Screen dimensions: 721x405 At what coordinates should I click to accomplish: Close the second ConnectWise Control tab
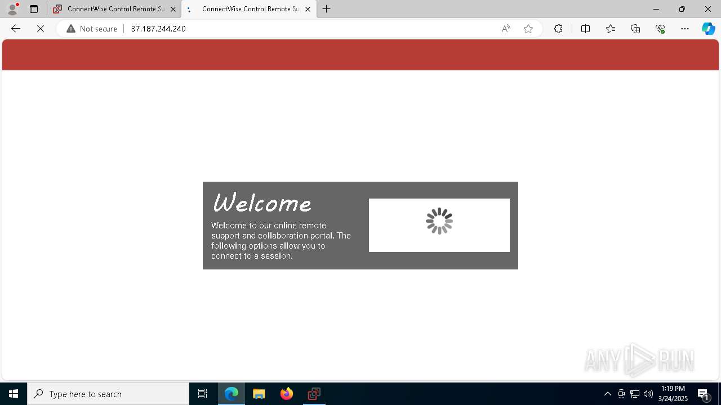click(x=308, y=9)
